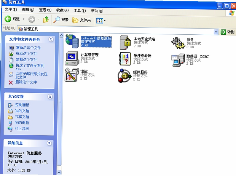Open the 文件(F) menu
This screenshot has height=176, width=236.
[x=11, y=9]
